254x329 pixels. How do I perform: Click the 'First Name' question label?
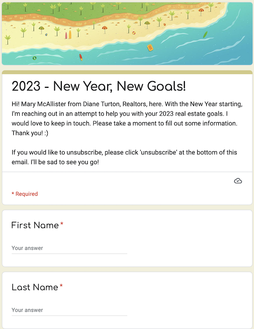(x=35, y=225)
